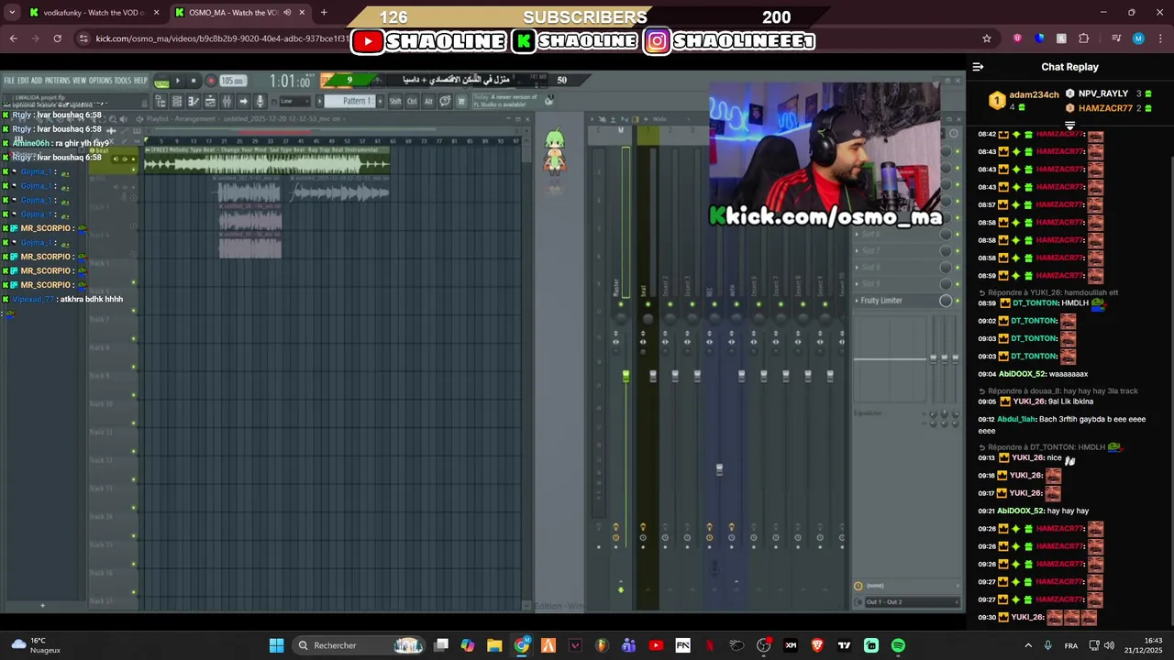The width and height of the screenshot is (1174, 660).
Task: Open Chrome tab search dropdown
Action: click(12, 13)
